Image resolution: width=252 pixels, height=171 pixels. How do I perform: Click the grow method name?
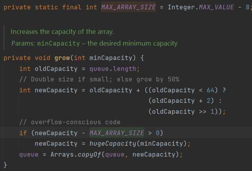62,58
